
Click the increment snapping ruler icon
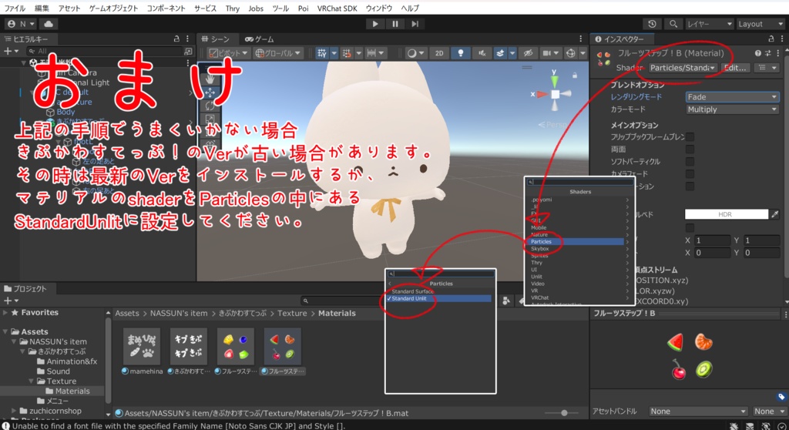point(371,53)
